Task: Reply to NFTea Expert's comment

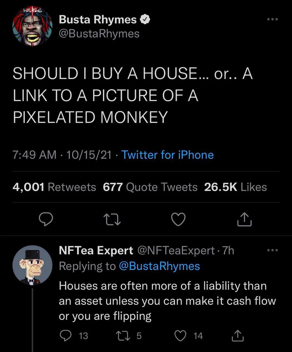Action: 66,336
